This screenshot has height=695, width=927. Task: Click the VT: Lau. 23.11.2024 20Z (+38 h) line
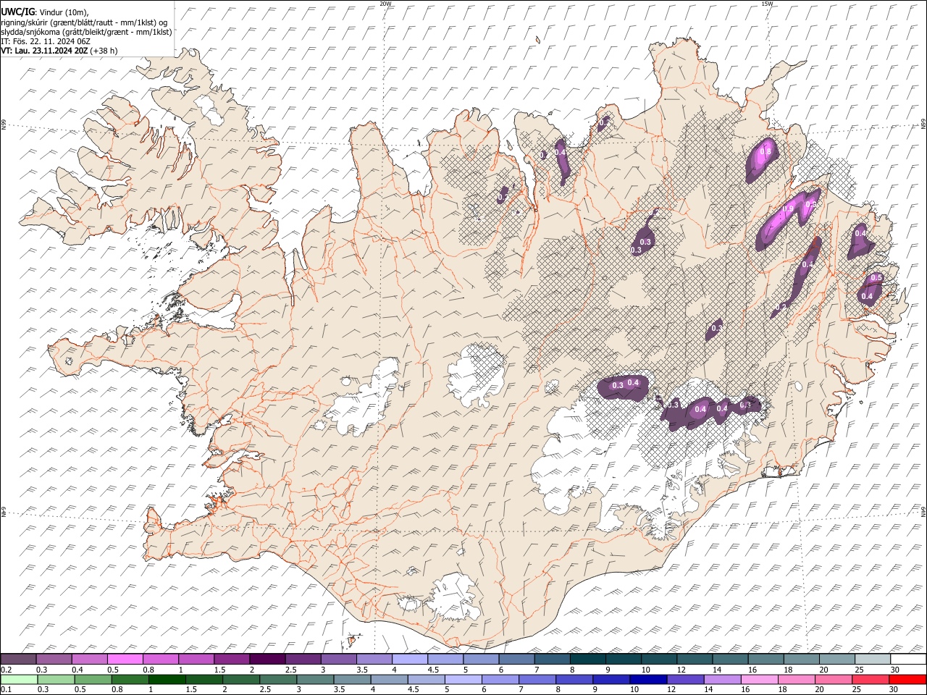click(x=59, y=50)
